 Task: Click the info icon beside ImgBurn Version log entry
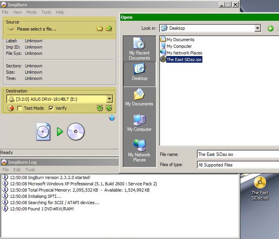[x=5, y=177]
